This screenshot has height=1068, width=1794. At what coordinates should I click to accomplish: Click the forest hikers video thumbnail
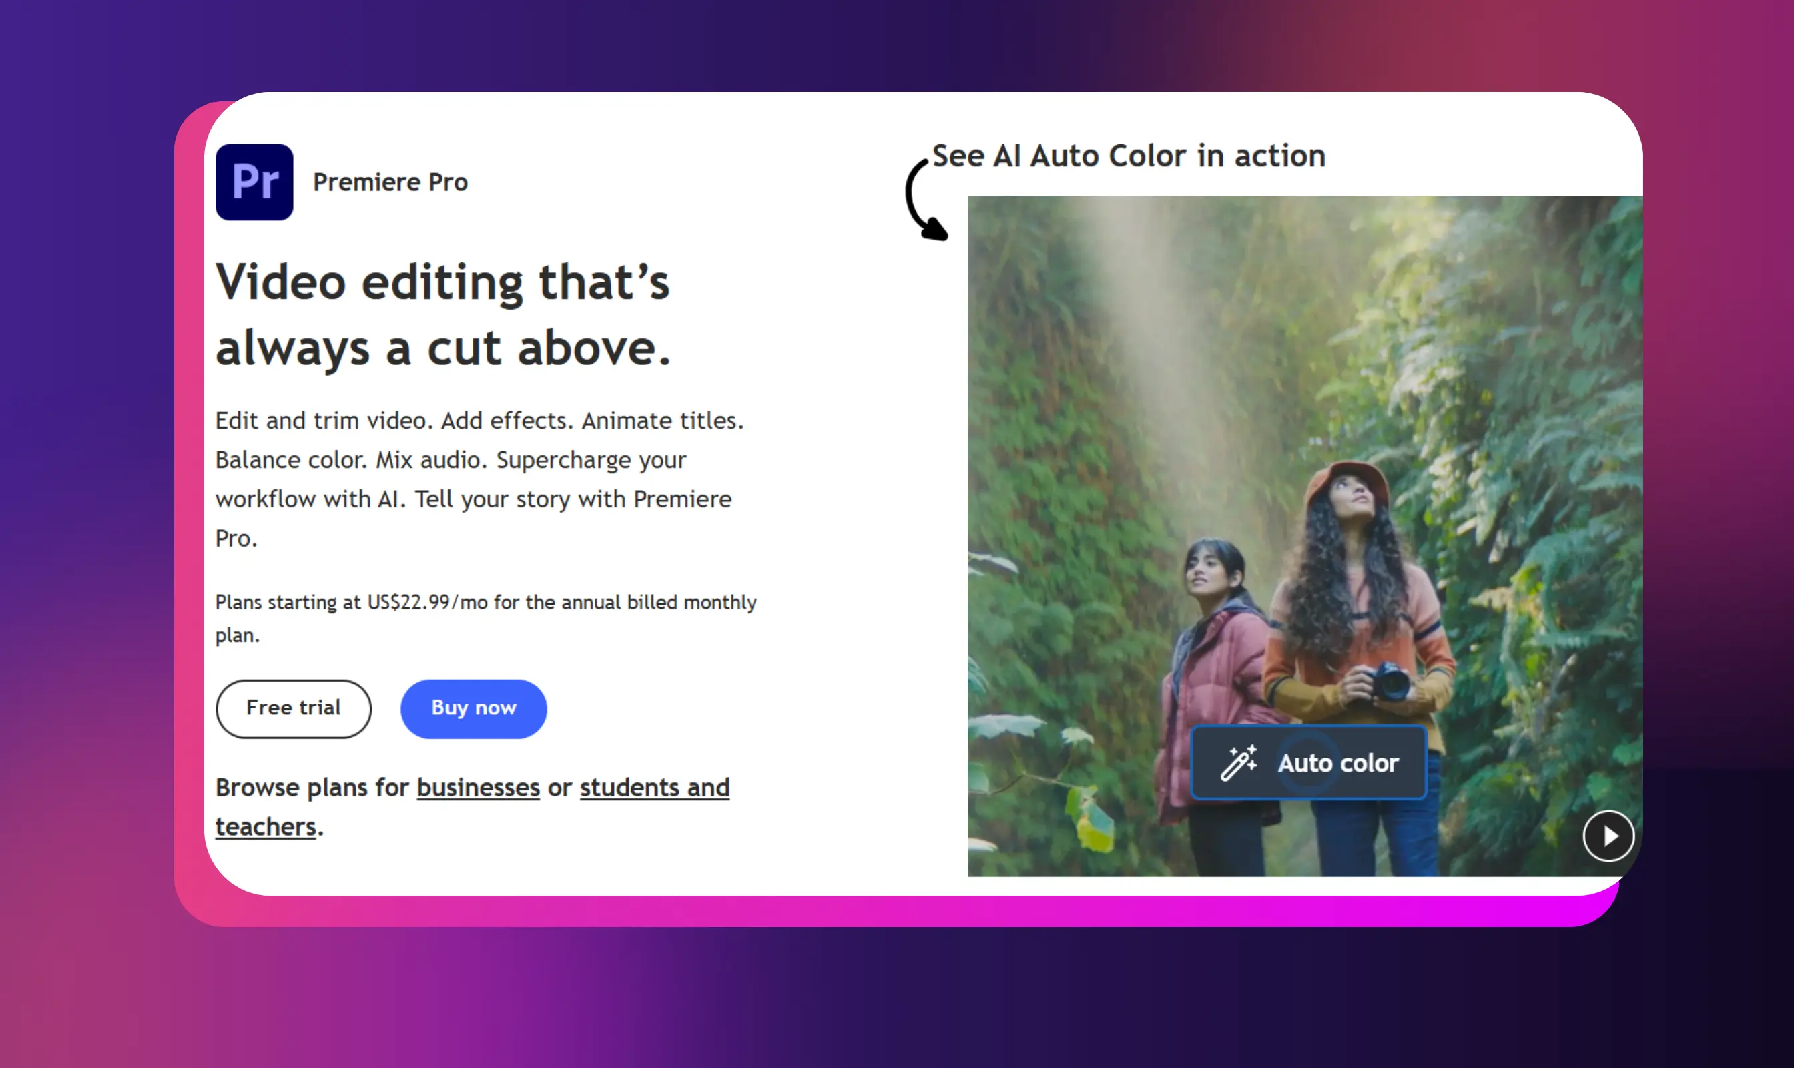coord(1305,536)
